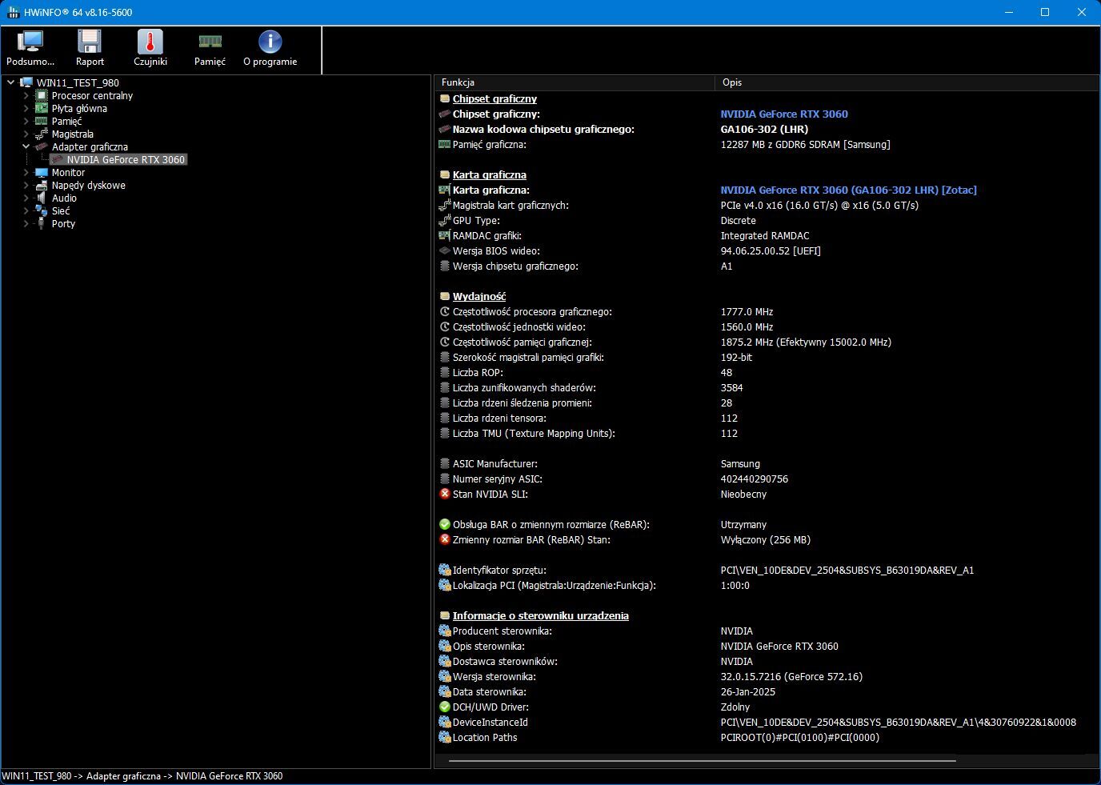Click the Wyłączony (256 MB) ReBAR value

(765, 539)
